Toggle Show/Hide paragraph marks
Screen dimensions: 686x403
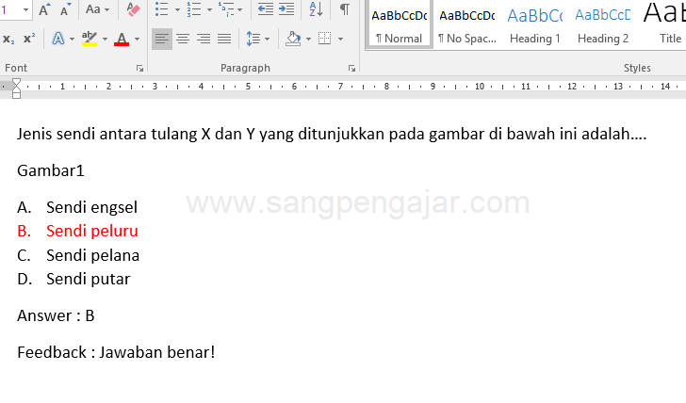[345, 9]
